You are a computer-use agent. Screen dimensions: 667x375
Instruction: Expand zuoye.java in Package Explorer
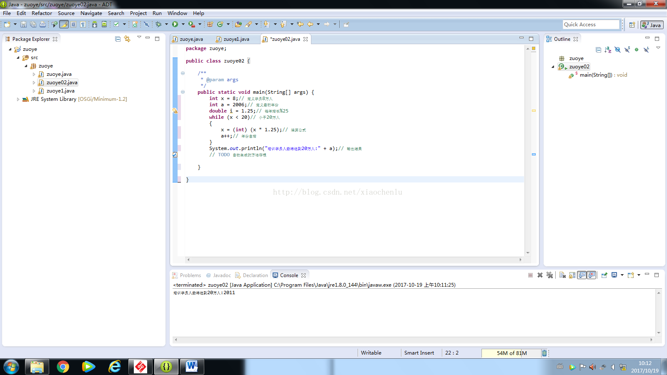coord(34,74)
